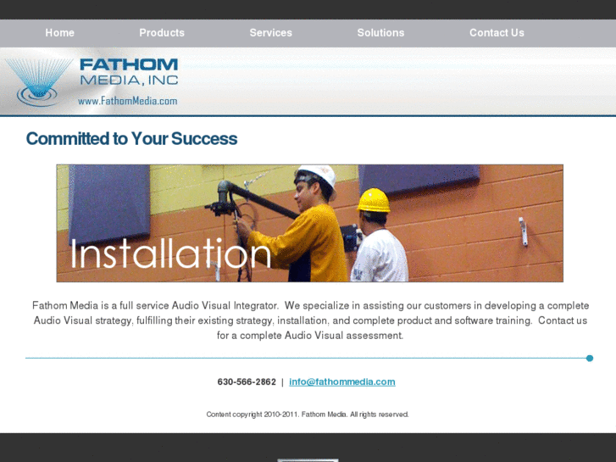The image size is (616, 462).
Task: Click the FATHOM MEDIA, INC logo text
Action: pos(129,72)
